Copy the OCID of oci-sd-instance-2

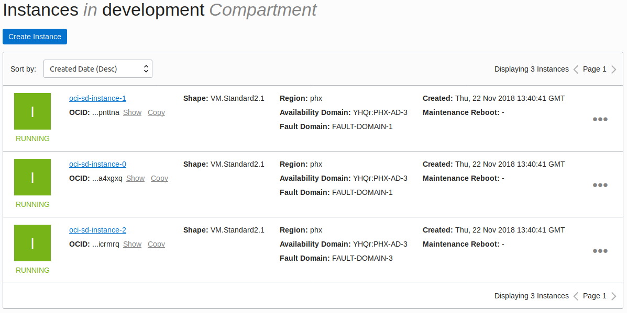(x=156, y=244)
